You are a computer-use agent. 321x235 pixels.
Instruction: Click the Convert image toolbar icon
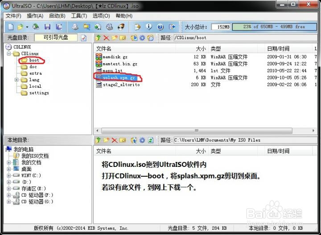98,27
